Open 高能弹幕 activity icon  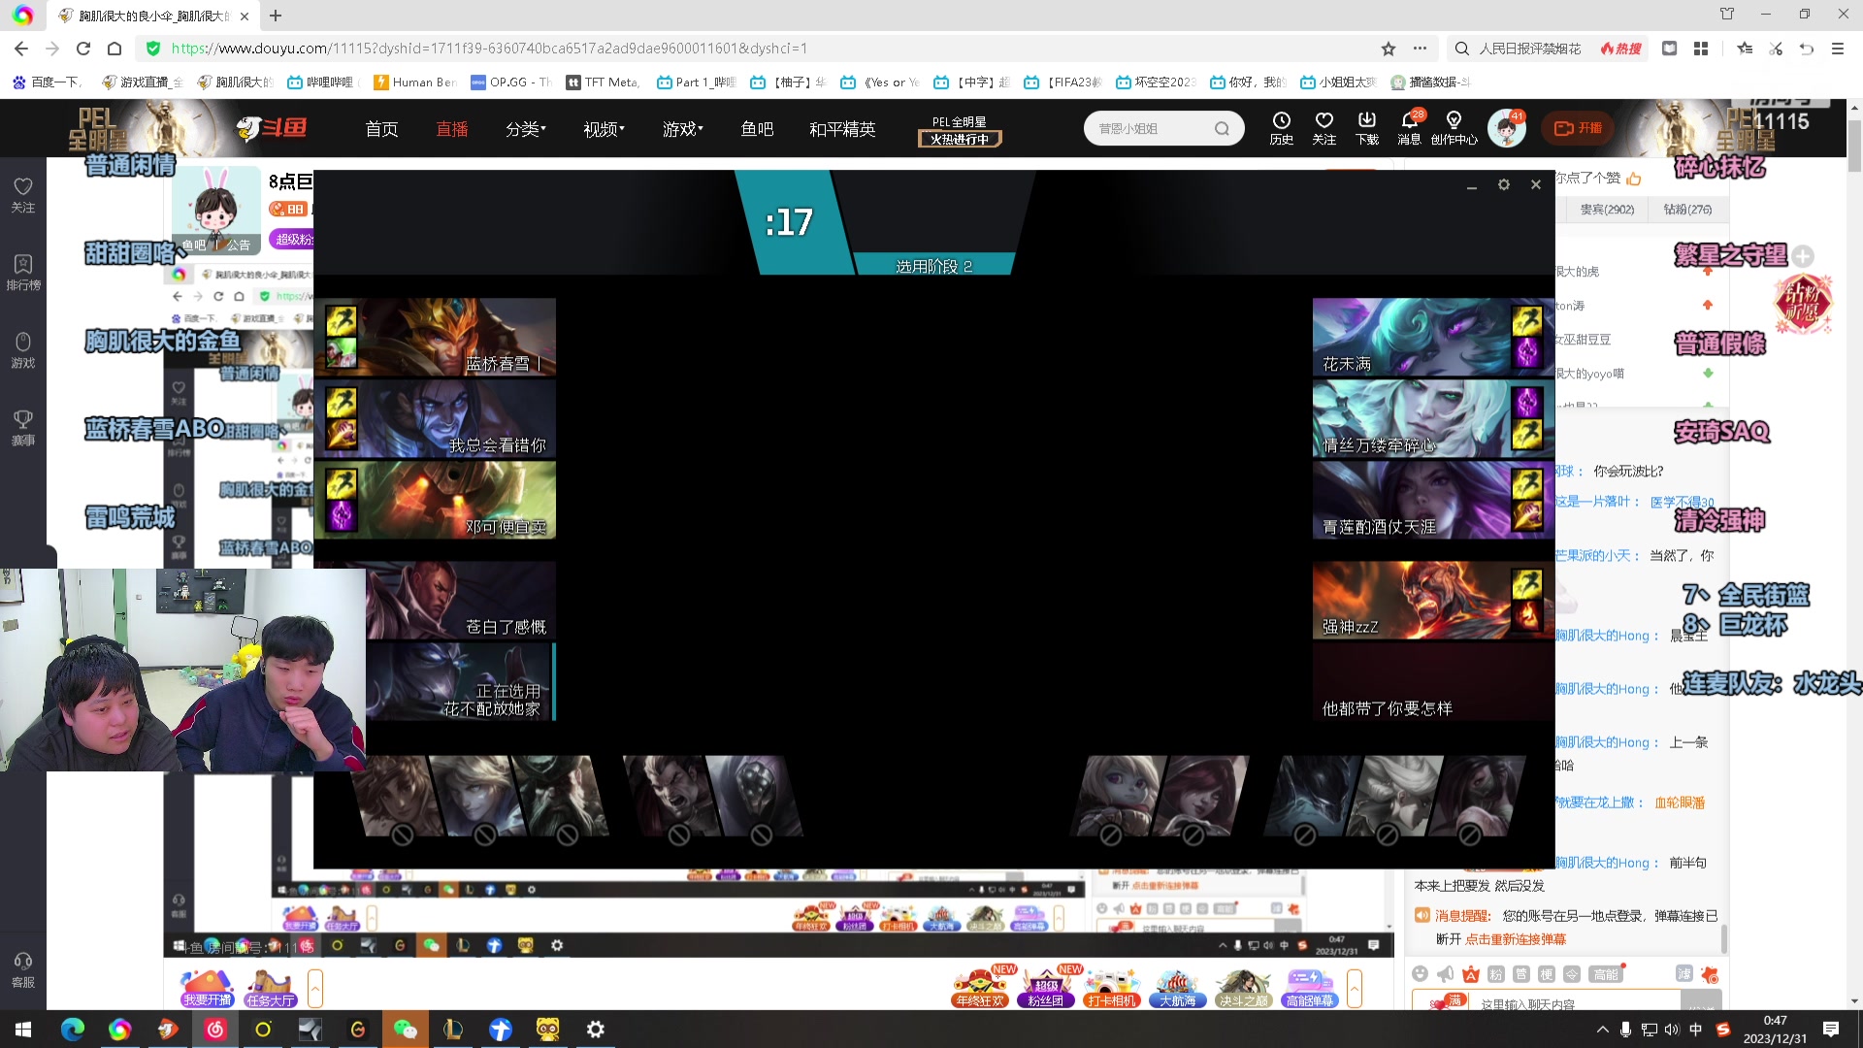click(1310, 989)
